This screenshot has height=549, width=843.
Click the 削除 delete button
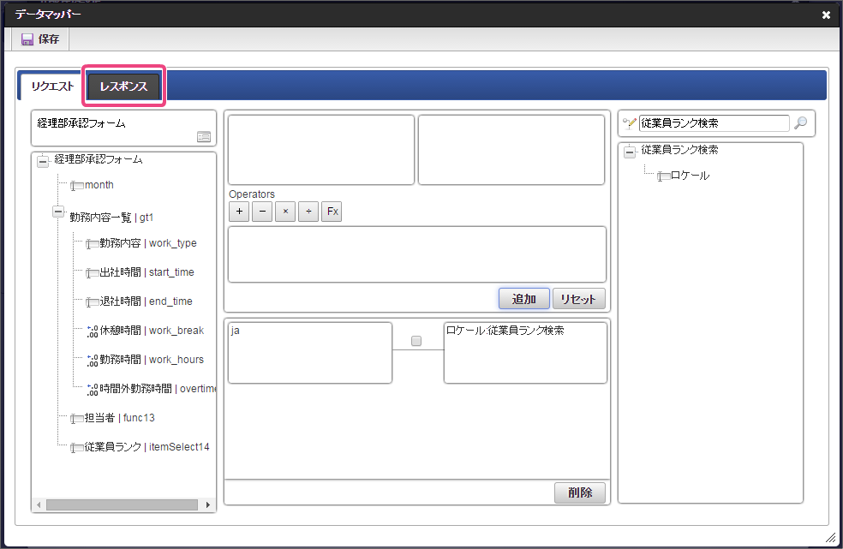click(580, 492)
